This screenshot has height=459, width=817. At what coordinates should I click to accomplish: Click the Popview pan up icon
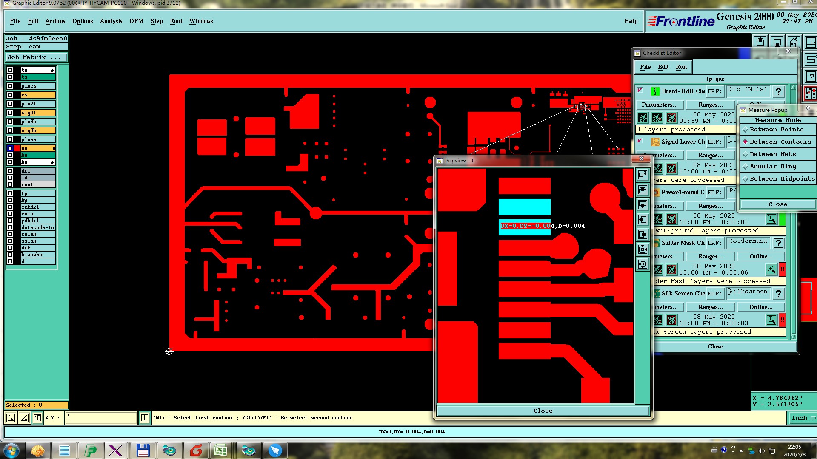[643, 190]
